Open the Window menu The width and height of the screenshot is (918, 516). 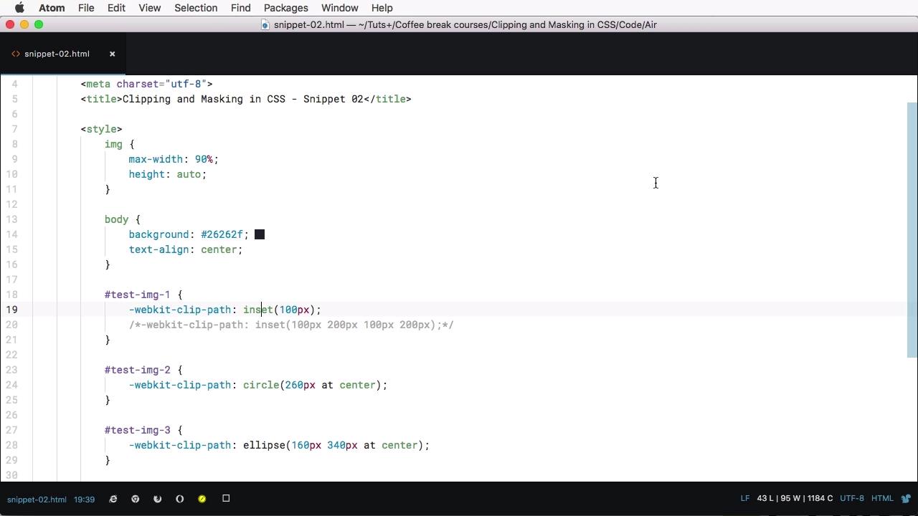339,8
